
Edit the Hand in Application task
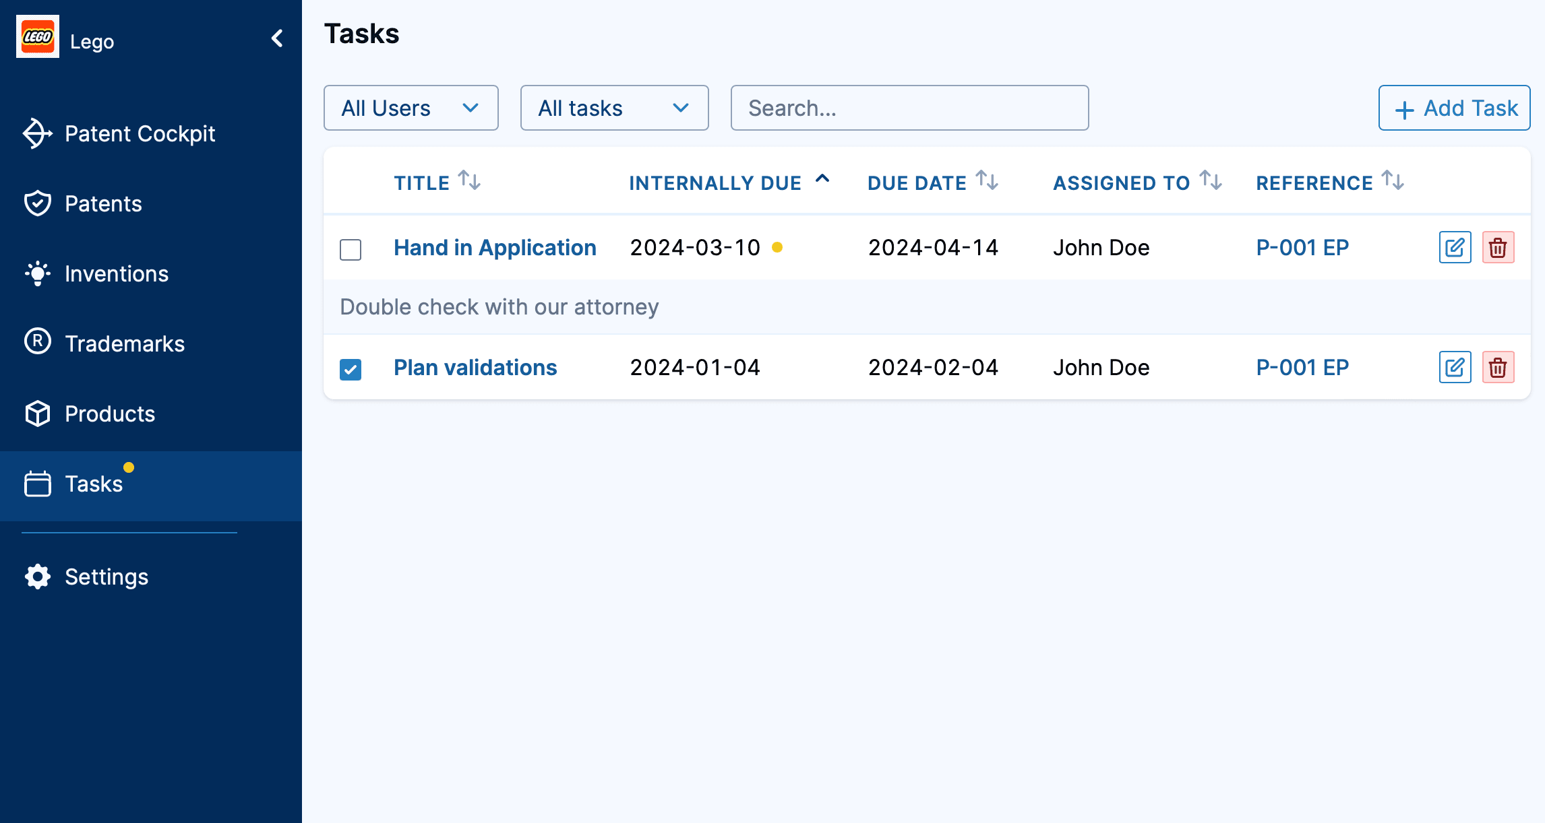(1454, 247)
